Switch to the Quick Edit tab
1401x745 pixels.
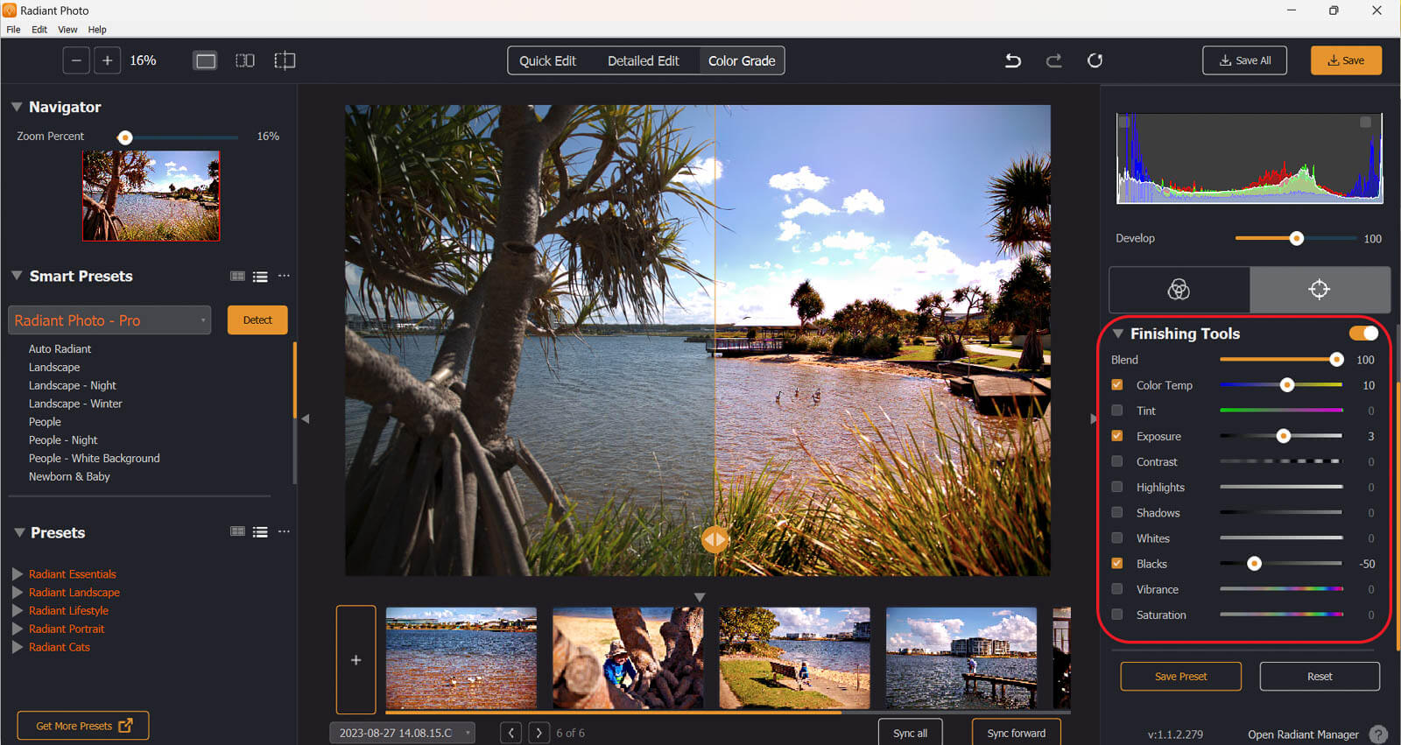[x=547, y=60]
